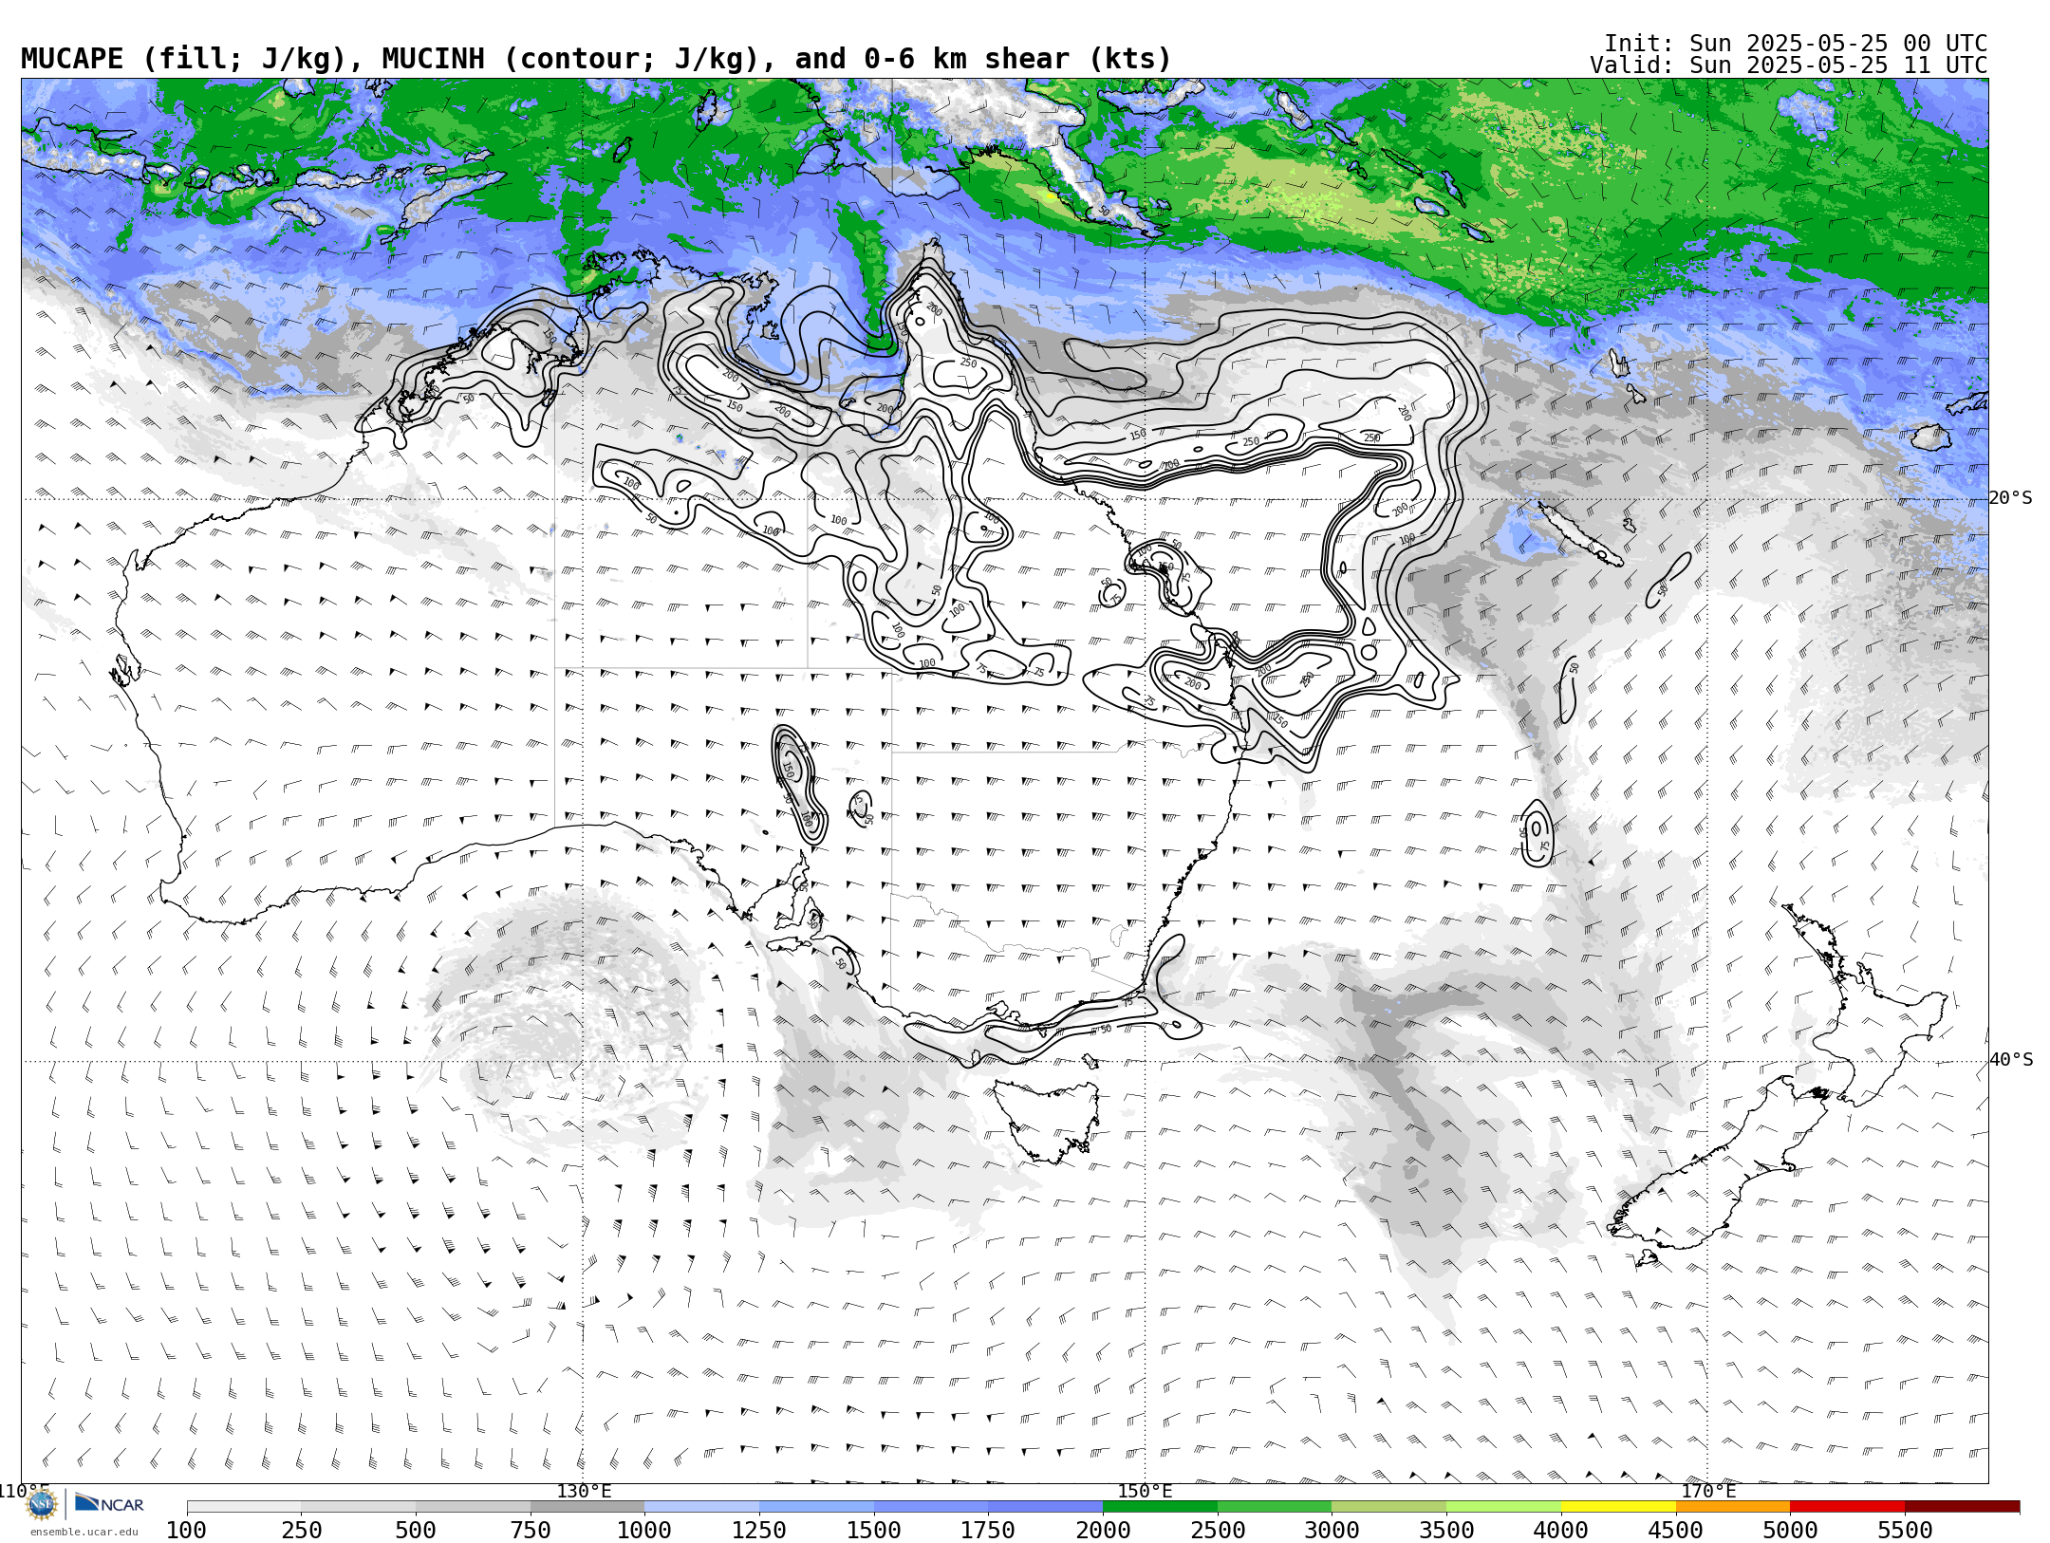
Task: Click the Init Sun 2025-05-25 00 UTC text
Action: (1796, 44)
